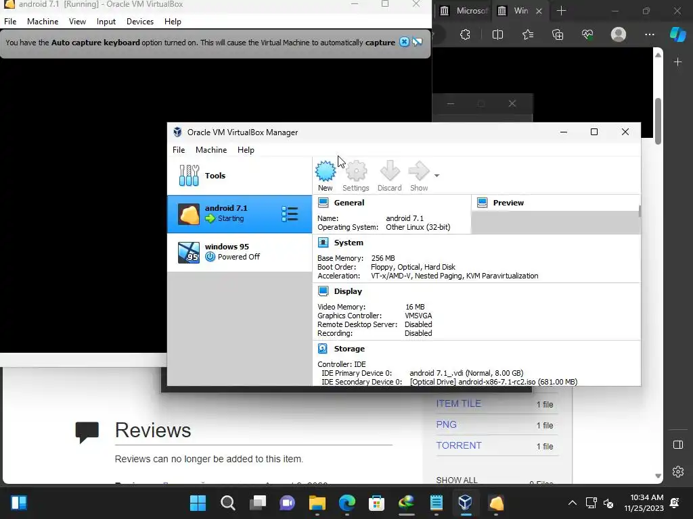Show hidden system tray icons
Image resolution: width=693 pixels, height=519 pixels.
[572, 503]
